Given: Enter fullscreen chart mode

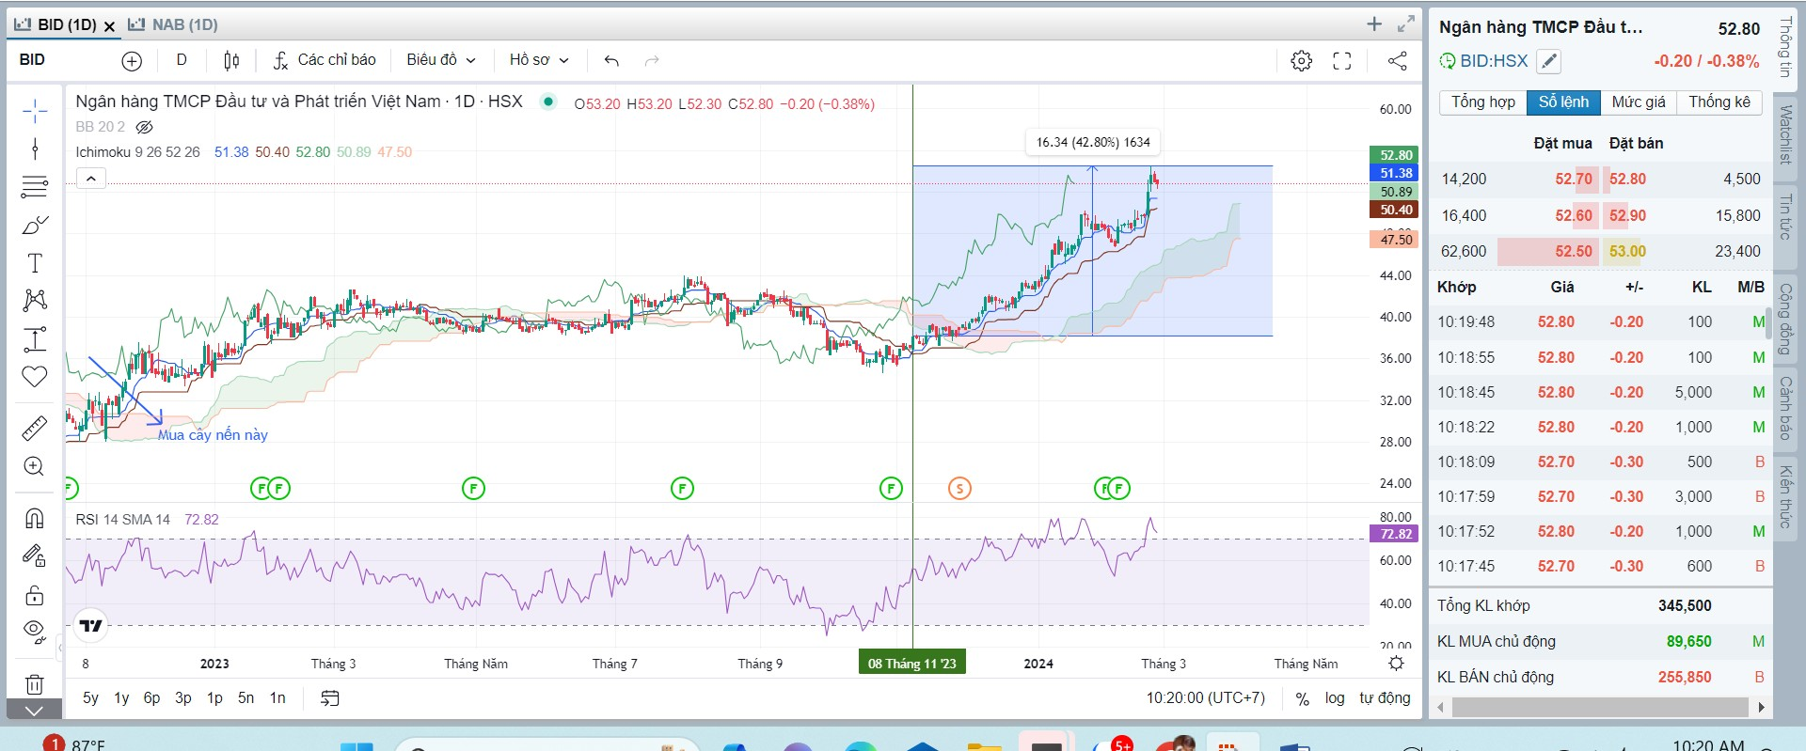Looking at the screenshot, I should (1342, 61).
